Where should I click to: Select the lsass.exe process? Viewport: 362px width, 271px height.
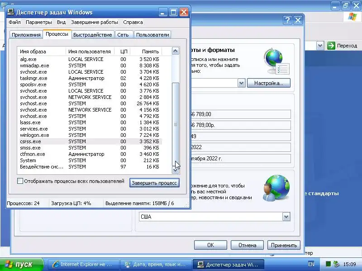tap(90, 122)
